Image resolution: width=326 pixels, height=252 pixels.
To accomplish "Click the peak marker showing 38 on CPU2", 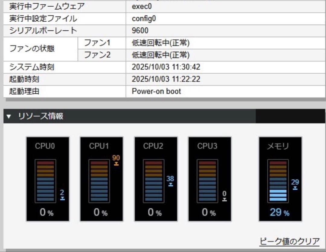I will tap(171, 180).
